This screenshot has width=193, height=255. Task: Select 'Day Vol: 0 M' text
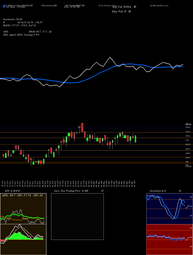[121, 12]
